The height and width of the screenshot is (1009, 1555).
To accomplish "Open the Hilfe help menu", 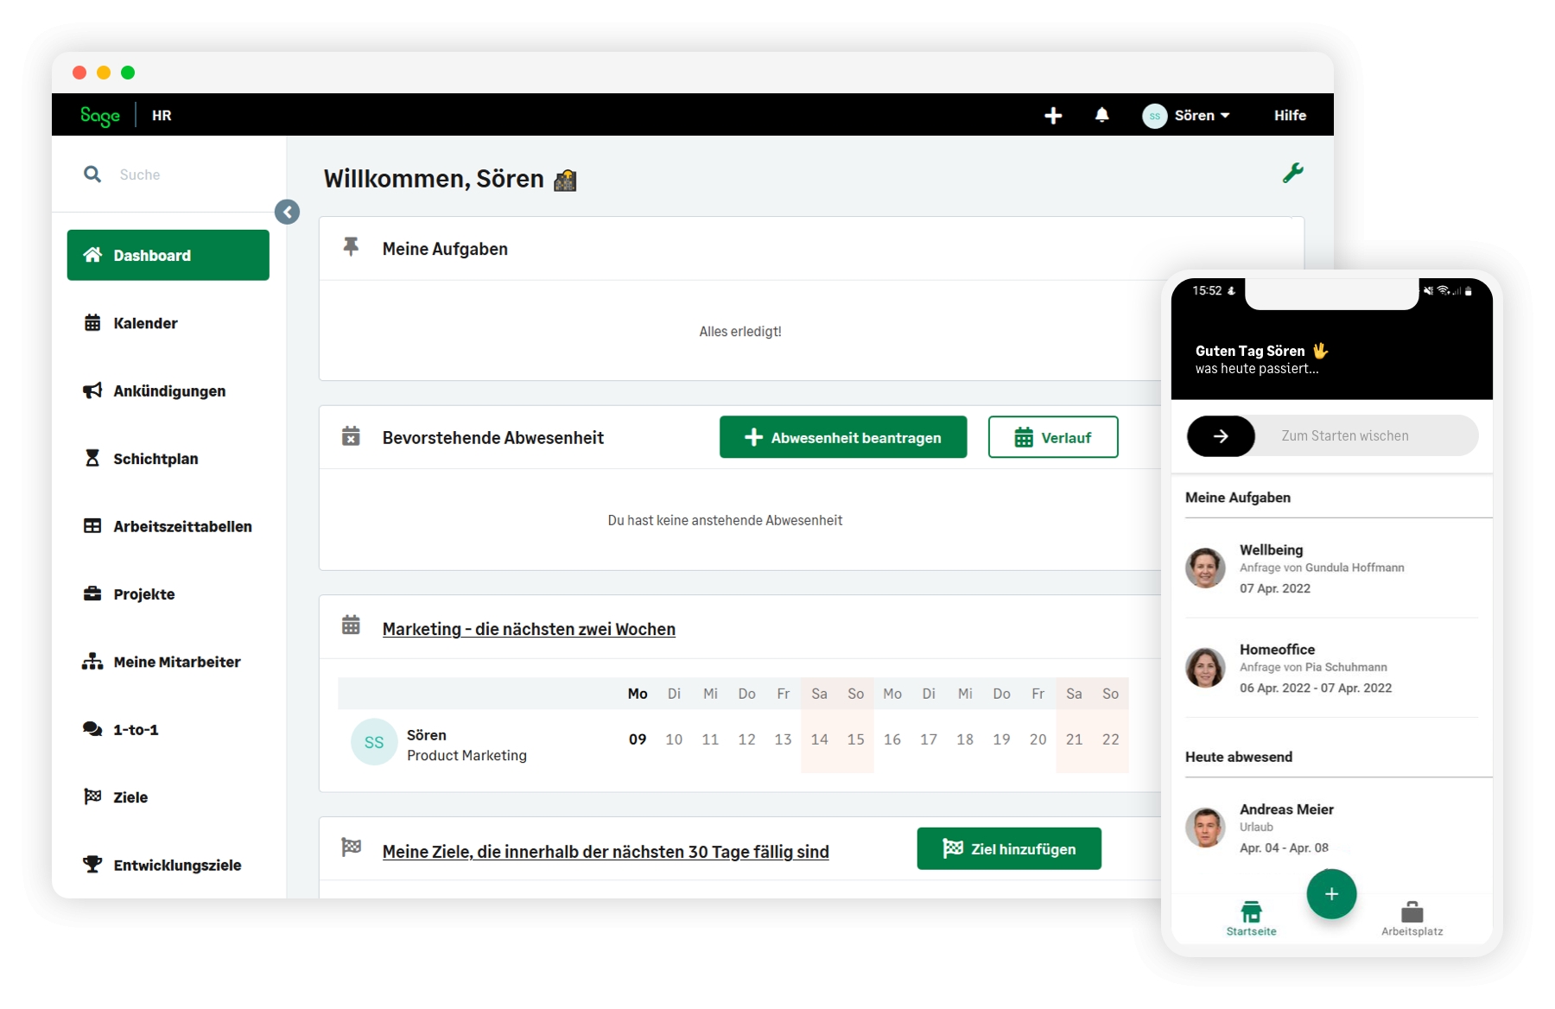I will 1289,116.
